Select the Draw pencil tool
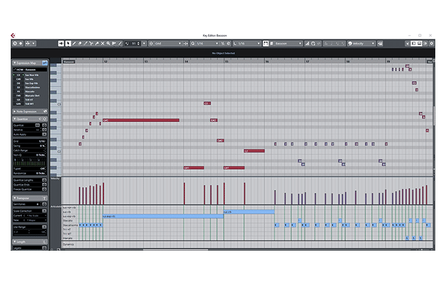 click(x=74, y=43)
